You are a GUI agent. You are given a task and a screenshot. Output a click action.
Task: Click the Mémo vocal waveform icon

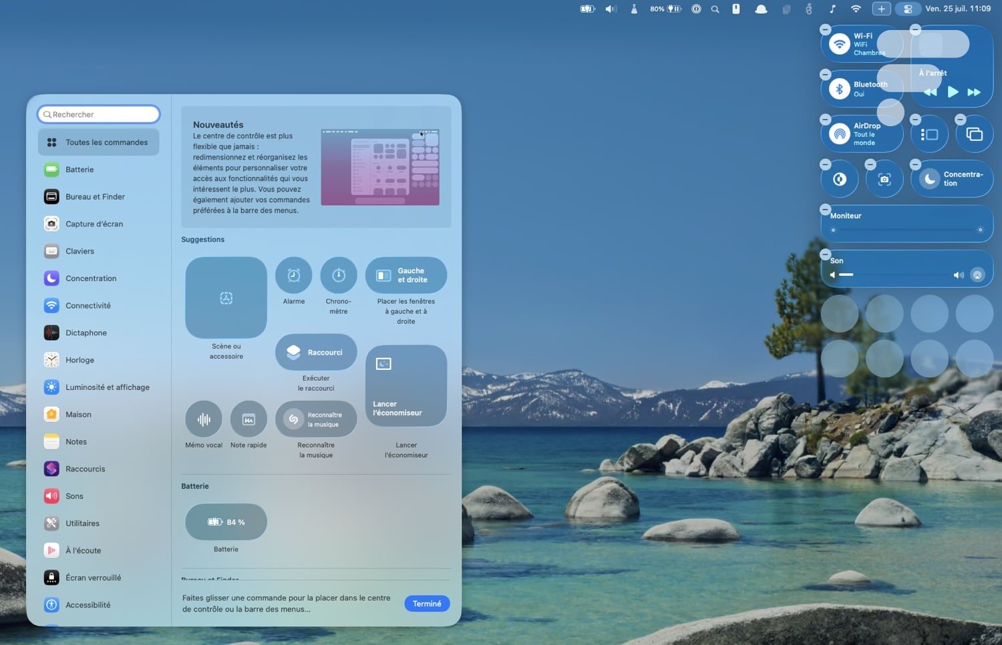[x=204, y=419]
